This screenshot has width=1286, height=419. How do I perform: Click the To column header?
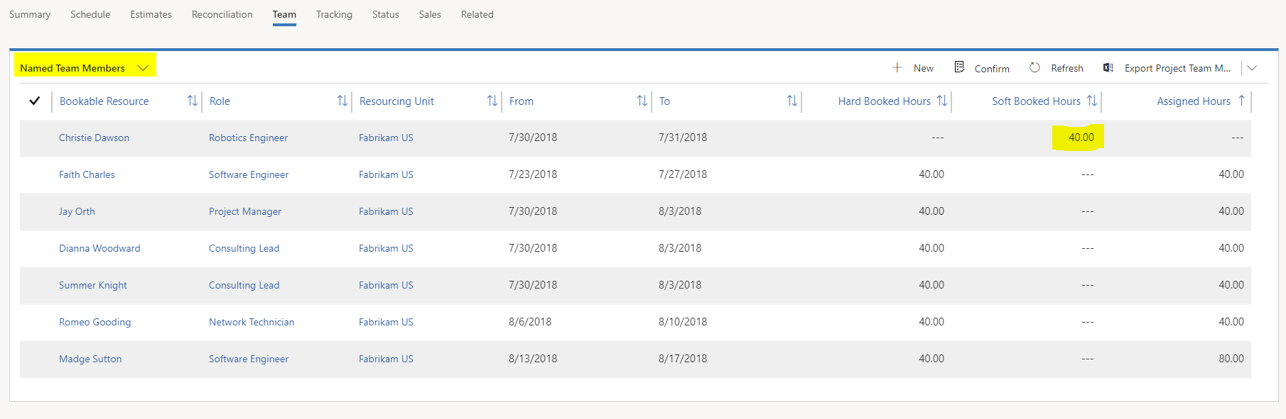click(664, 101)
